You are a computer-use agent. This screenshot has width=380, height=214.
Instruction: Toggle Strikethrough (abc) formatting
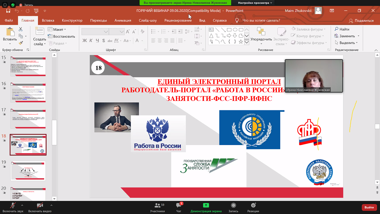pyautogui.click(x=110, y=41)
